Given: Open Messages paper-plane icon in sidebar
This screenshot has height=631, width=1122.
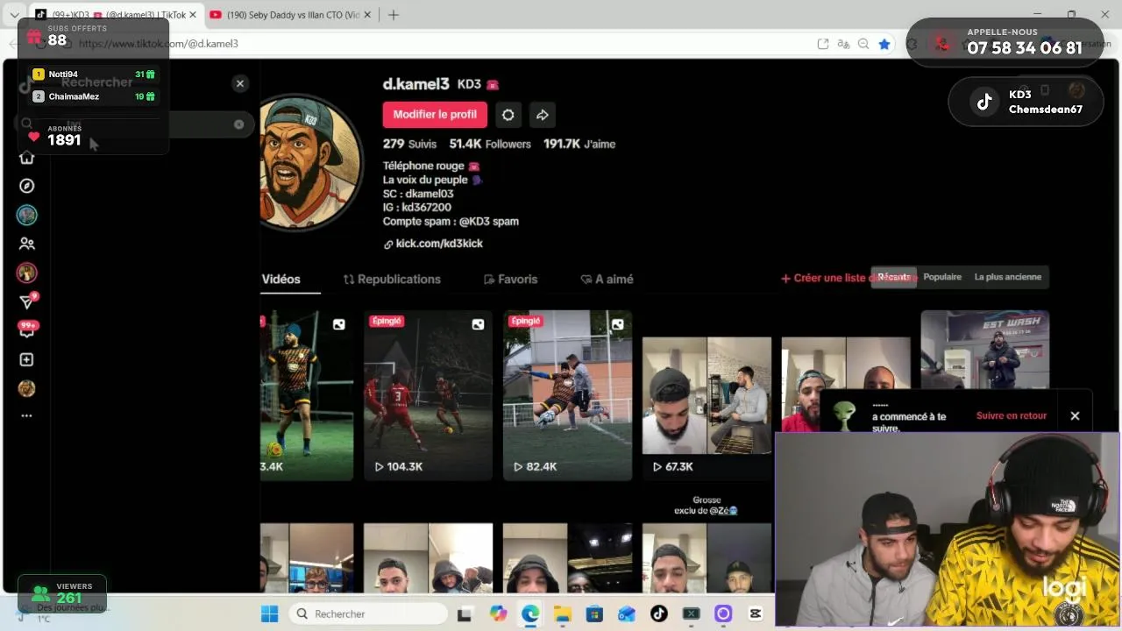Looking at the screenshot, I should (27, 302).
